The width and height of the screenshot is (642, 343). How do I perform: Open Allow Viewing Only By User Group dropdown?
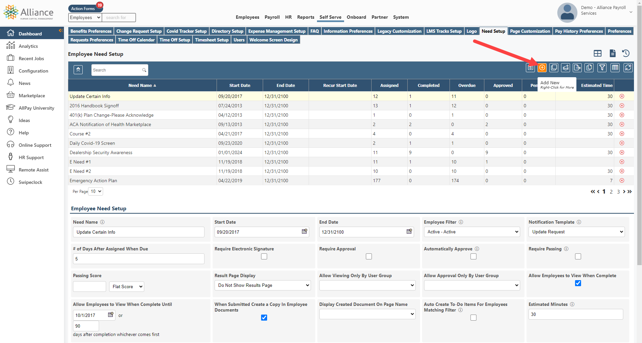[367, 285]
